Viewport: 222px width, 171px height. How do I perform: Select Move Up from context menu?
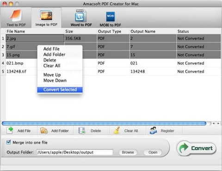click(x=52, y=75)
